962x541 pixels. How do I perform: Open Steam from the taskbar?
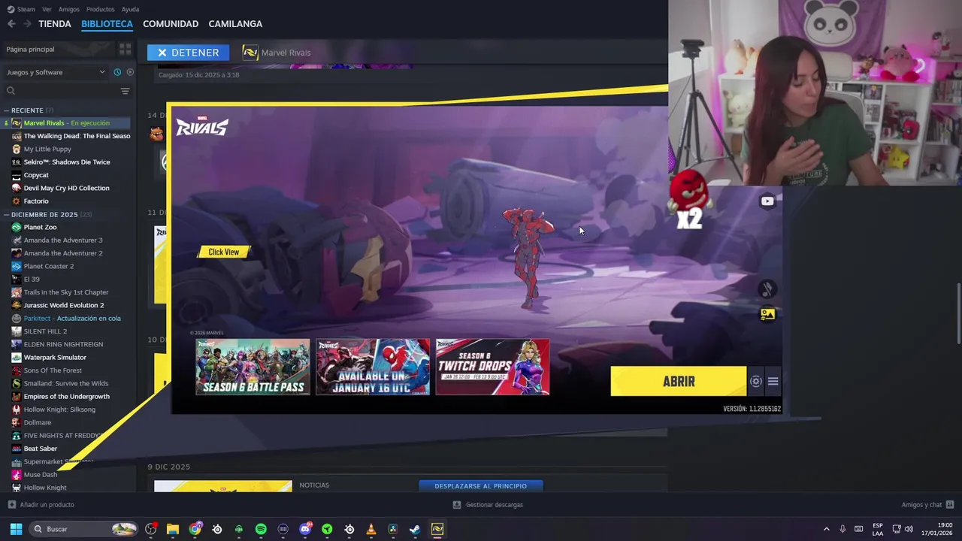(x=415, y=529)
